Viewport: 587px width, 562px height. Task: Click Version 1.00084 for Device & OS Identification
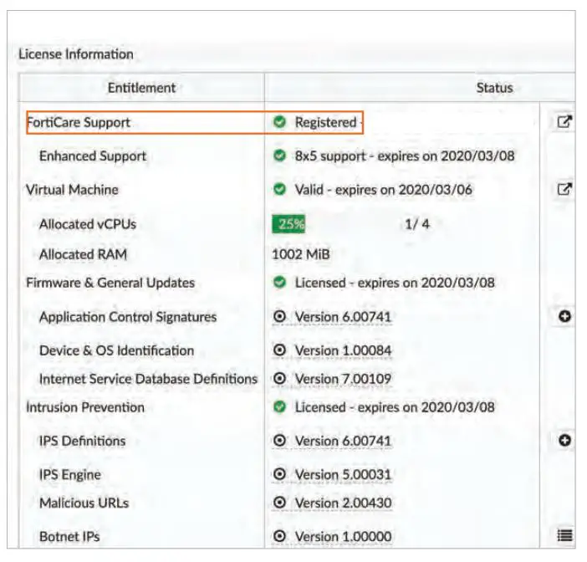pos(343,350)
